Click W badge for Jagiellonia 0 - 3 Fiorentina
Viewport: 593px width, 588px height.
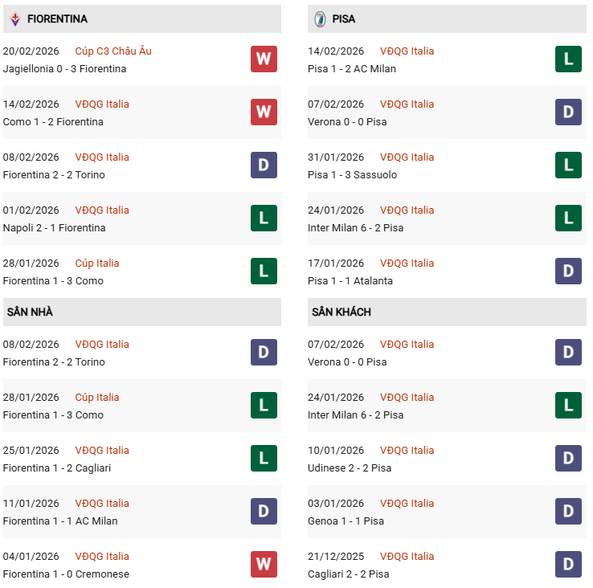[x=264, y=59]
